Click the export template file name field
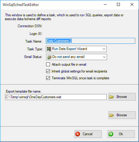Image resolution: width=139 pixels, height=142 pixels. (56, 97)
